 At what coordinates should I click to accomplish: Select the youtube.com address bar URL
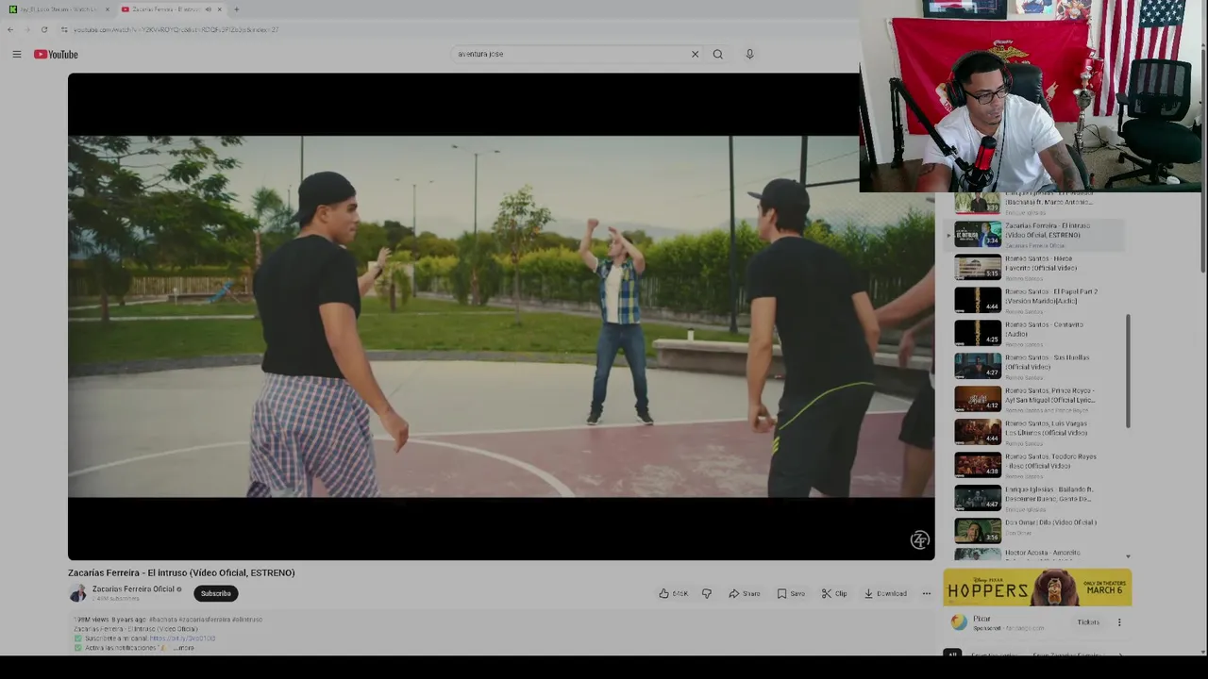pos(176,29)
